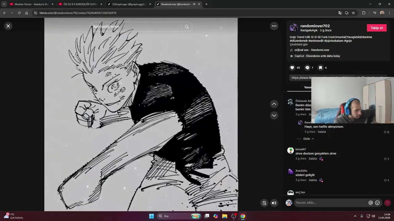Open clock and date 14:26
The width and height of the screenshot is (394, 221).
[x=385, y=216]
